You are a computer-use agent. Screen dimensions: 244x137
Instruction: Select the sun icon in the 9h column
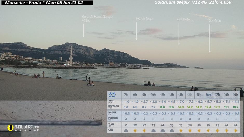pos(144,131)
